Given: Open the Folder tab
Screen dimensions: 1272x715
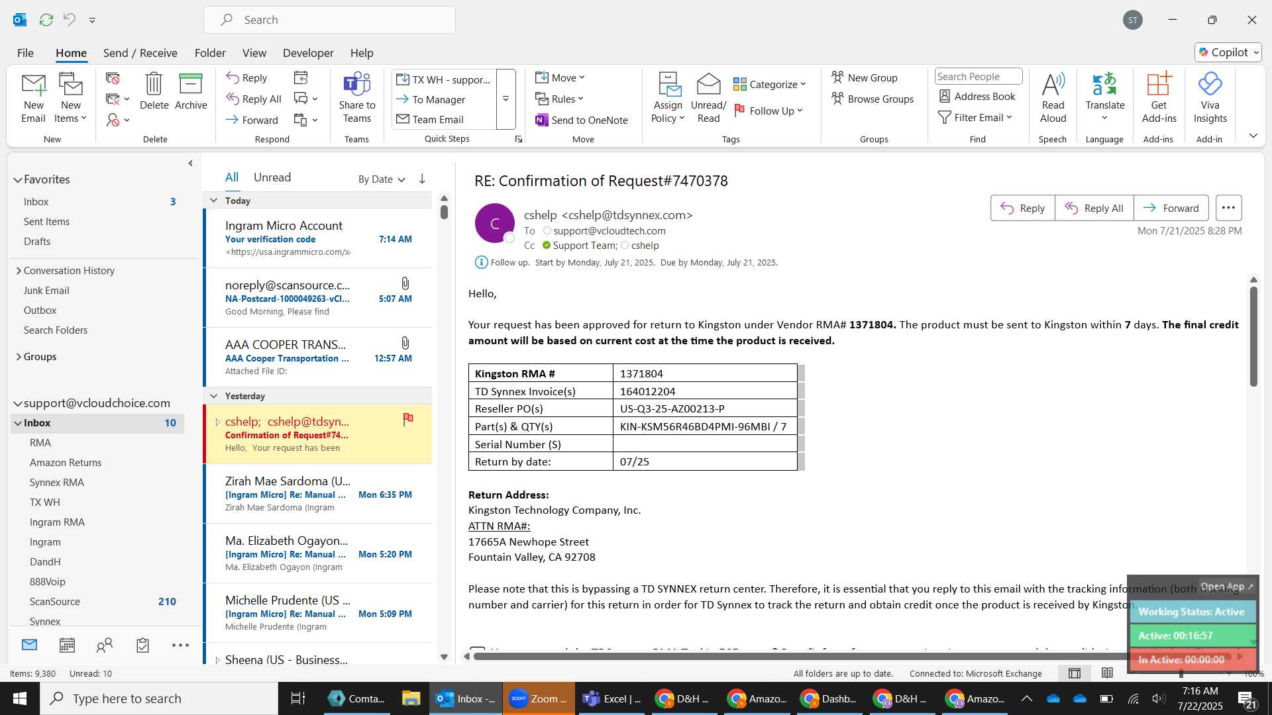Looking at the screenshot, I should click(210, 53).
